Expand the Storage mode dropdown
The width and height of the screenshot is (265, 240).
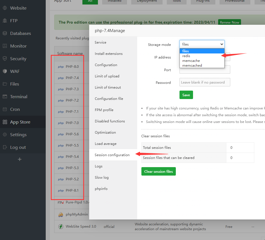pyautogui.click(x=202, y=44)
